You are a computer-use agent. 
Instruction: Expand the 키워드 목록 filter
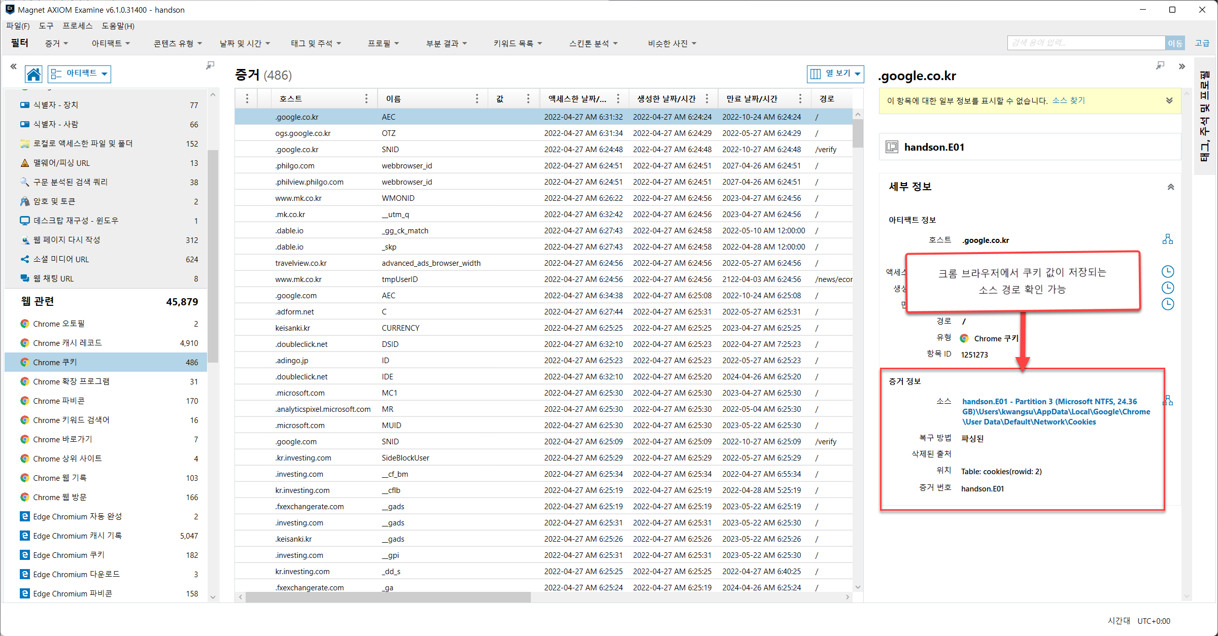[518, 44]
